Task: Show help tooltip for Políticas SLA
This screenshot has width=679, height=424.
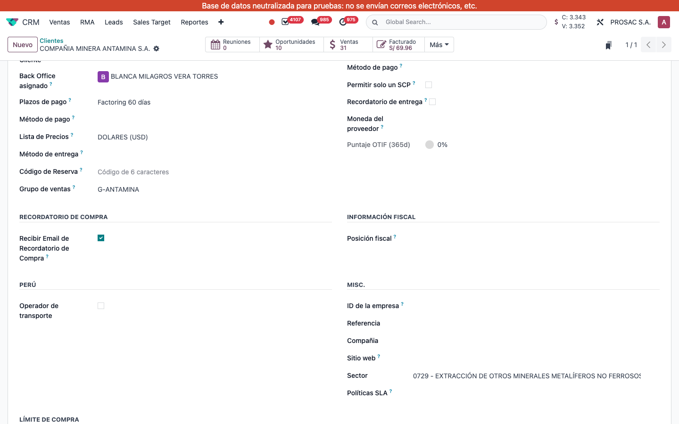Action: [x=390, y=391]
